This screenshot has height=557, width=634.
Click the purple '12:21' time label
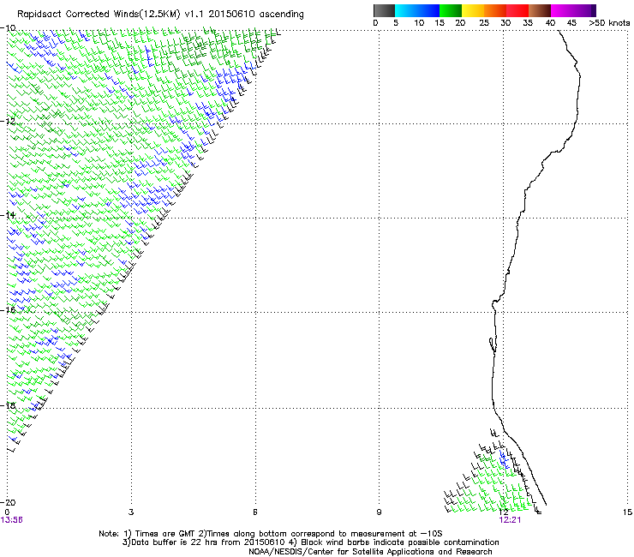click(x=511, y=520)
